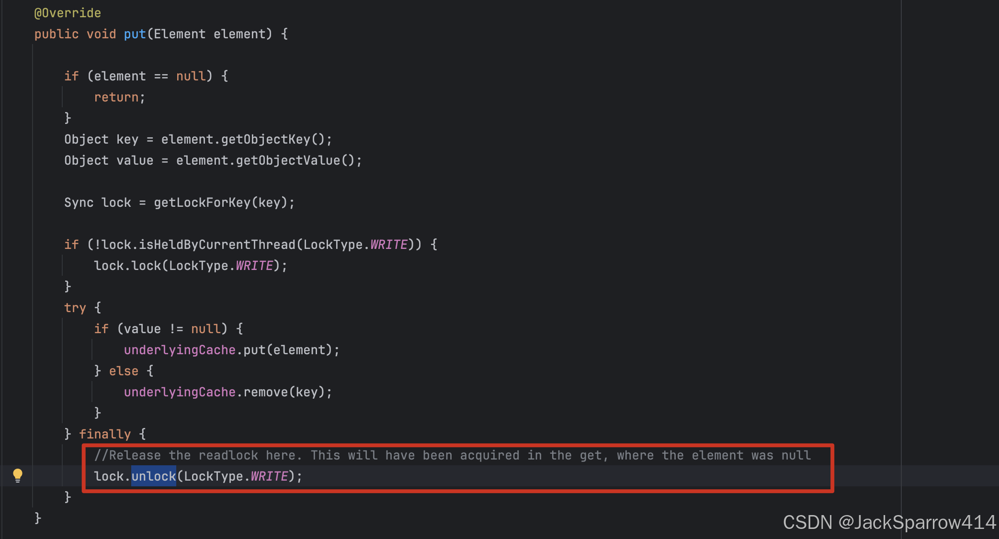The height and width of the screenshot is (539, 999).
Task: Click the '} finally {' line
Action: click(x=105, y=434)
